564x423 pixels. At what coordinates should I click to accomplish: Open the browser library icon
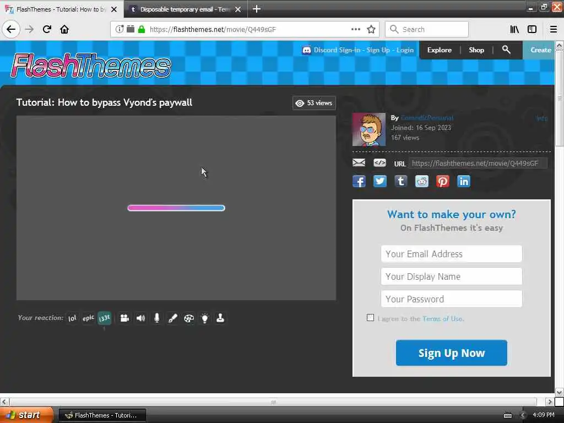(514, 29)
